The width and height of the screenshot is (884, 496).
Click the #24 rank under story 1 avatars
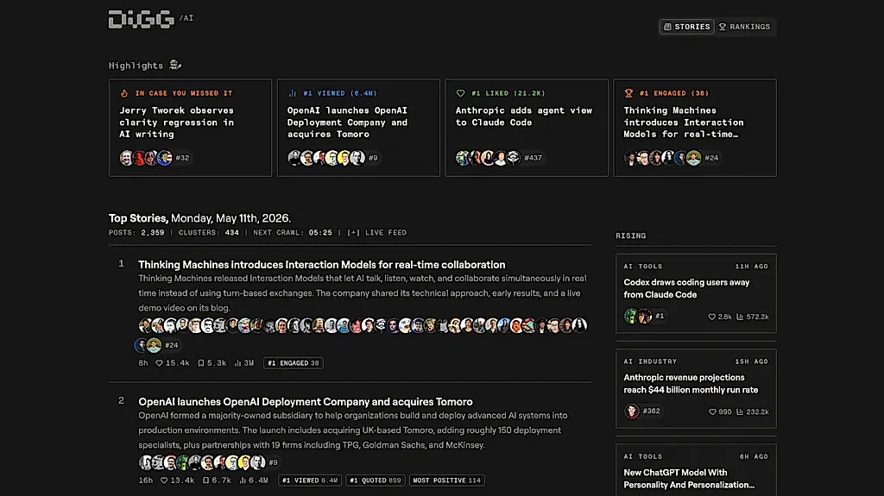pyautogui.click(x=172, y=345)
